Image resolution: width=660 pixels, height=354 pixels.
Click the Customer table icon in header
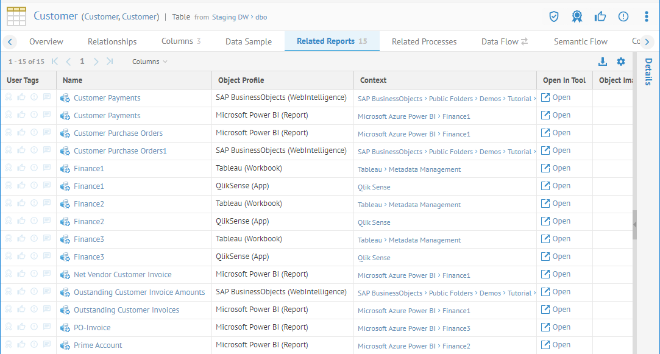pyautogui.click(x=16, y=16)
